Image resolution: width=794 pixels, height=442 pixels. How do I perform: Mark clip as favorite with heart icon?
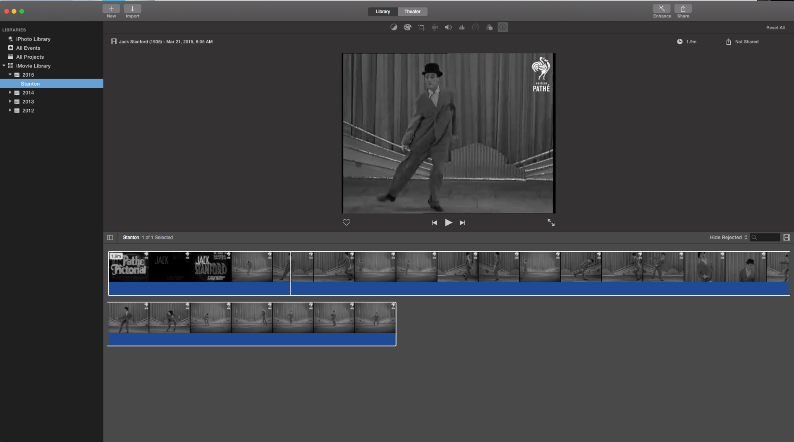(347, 223)
